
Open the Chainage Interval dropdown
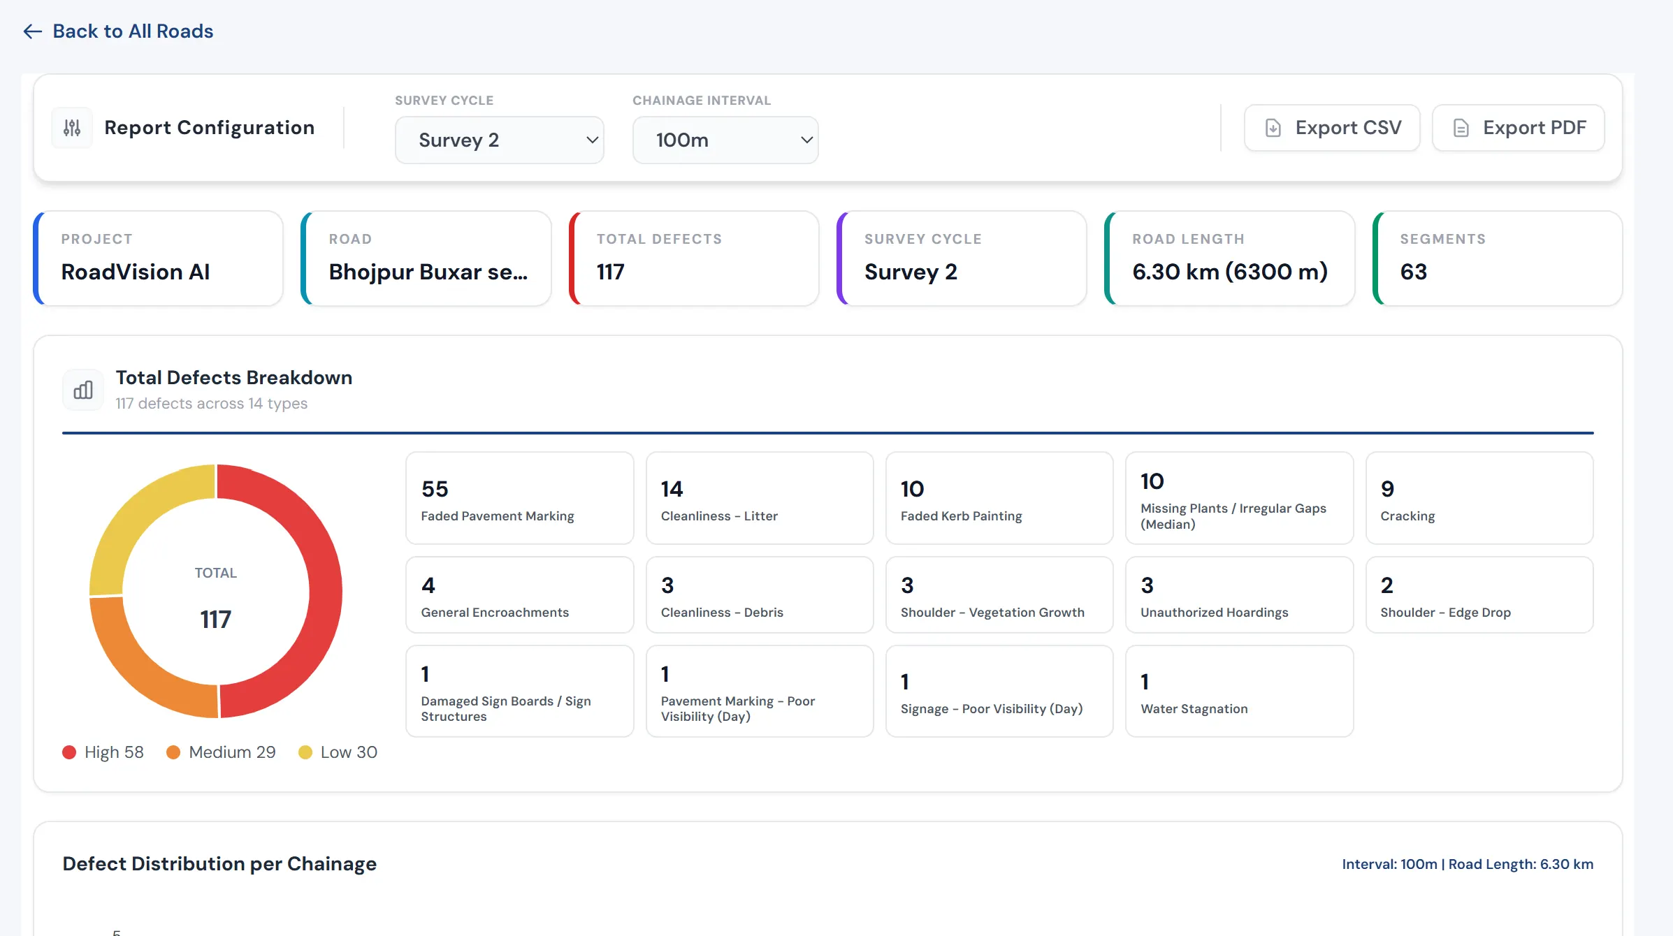725,140
